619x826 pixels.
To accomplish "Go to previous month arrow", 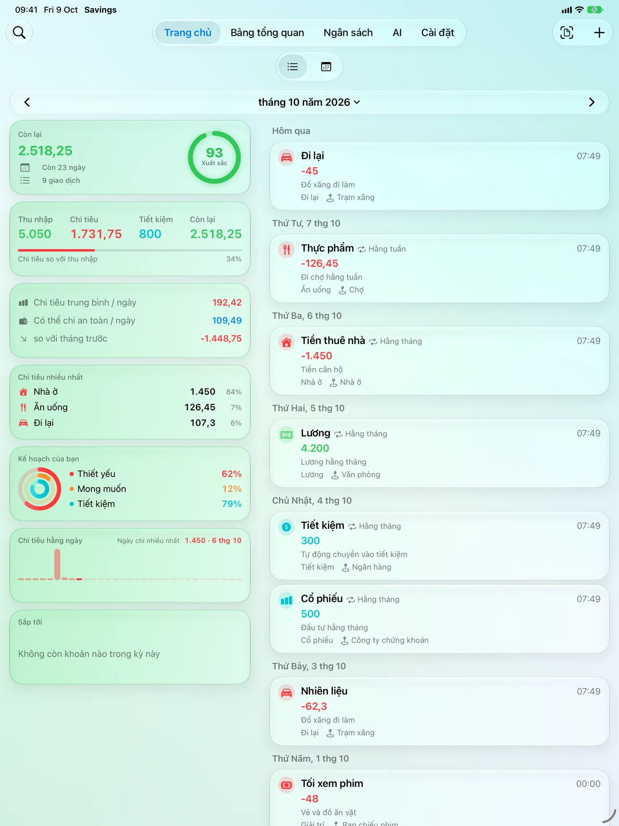I will 27,102.
